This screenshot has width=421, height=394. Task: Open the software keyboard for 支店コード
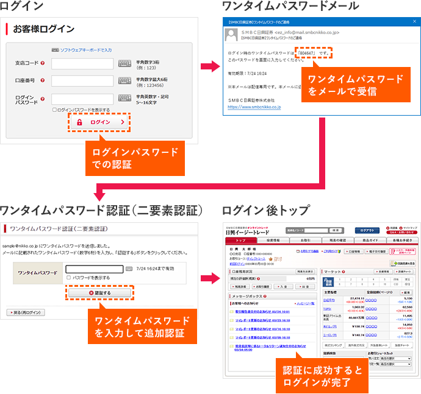click(125, 63)
